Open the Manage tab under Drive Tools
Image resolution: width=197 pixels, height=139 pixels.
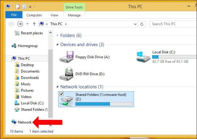pos(74,15)
